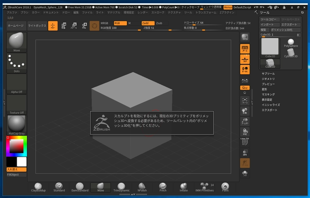This screenshot has height=198, width=310.
Task: Toggle the RGB color mode
Action: click(120, 23)
